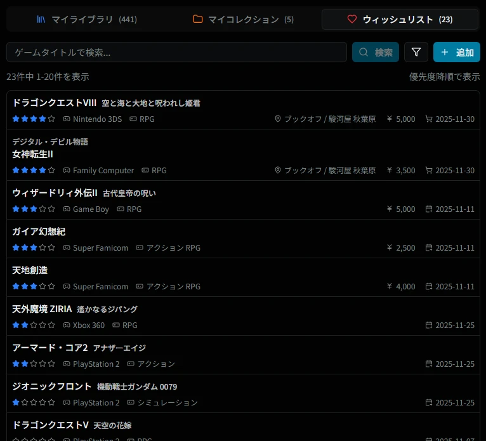Click the star rating of ガイア幻想紀
Viewport: 486px width, 441px height.
tap(34, 247)
